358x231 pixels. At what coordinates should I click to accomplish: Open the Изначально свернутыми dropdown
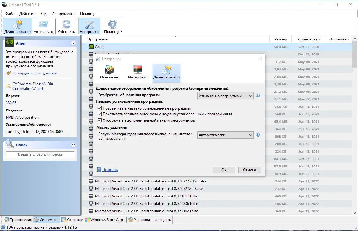pos(225,96)
